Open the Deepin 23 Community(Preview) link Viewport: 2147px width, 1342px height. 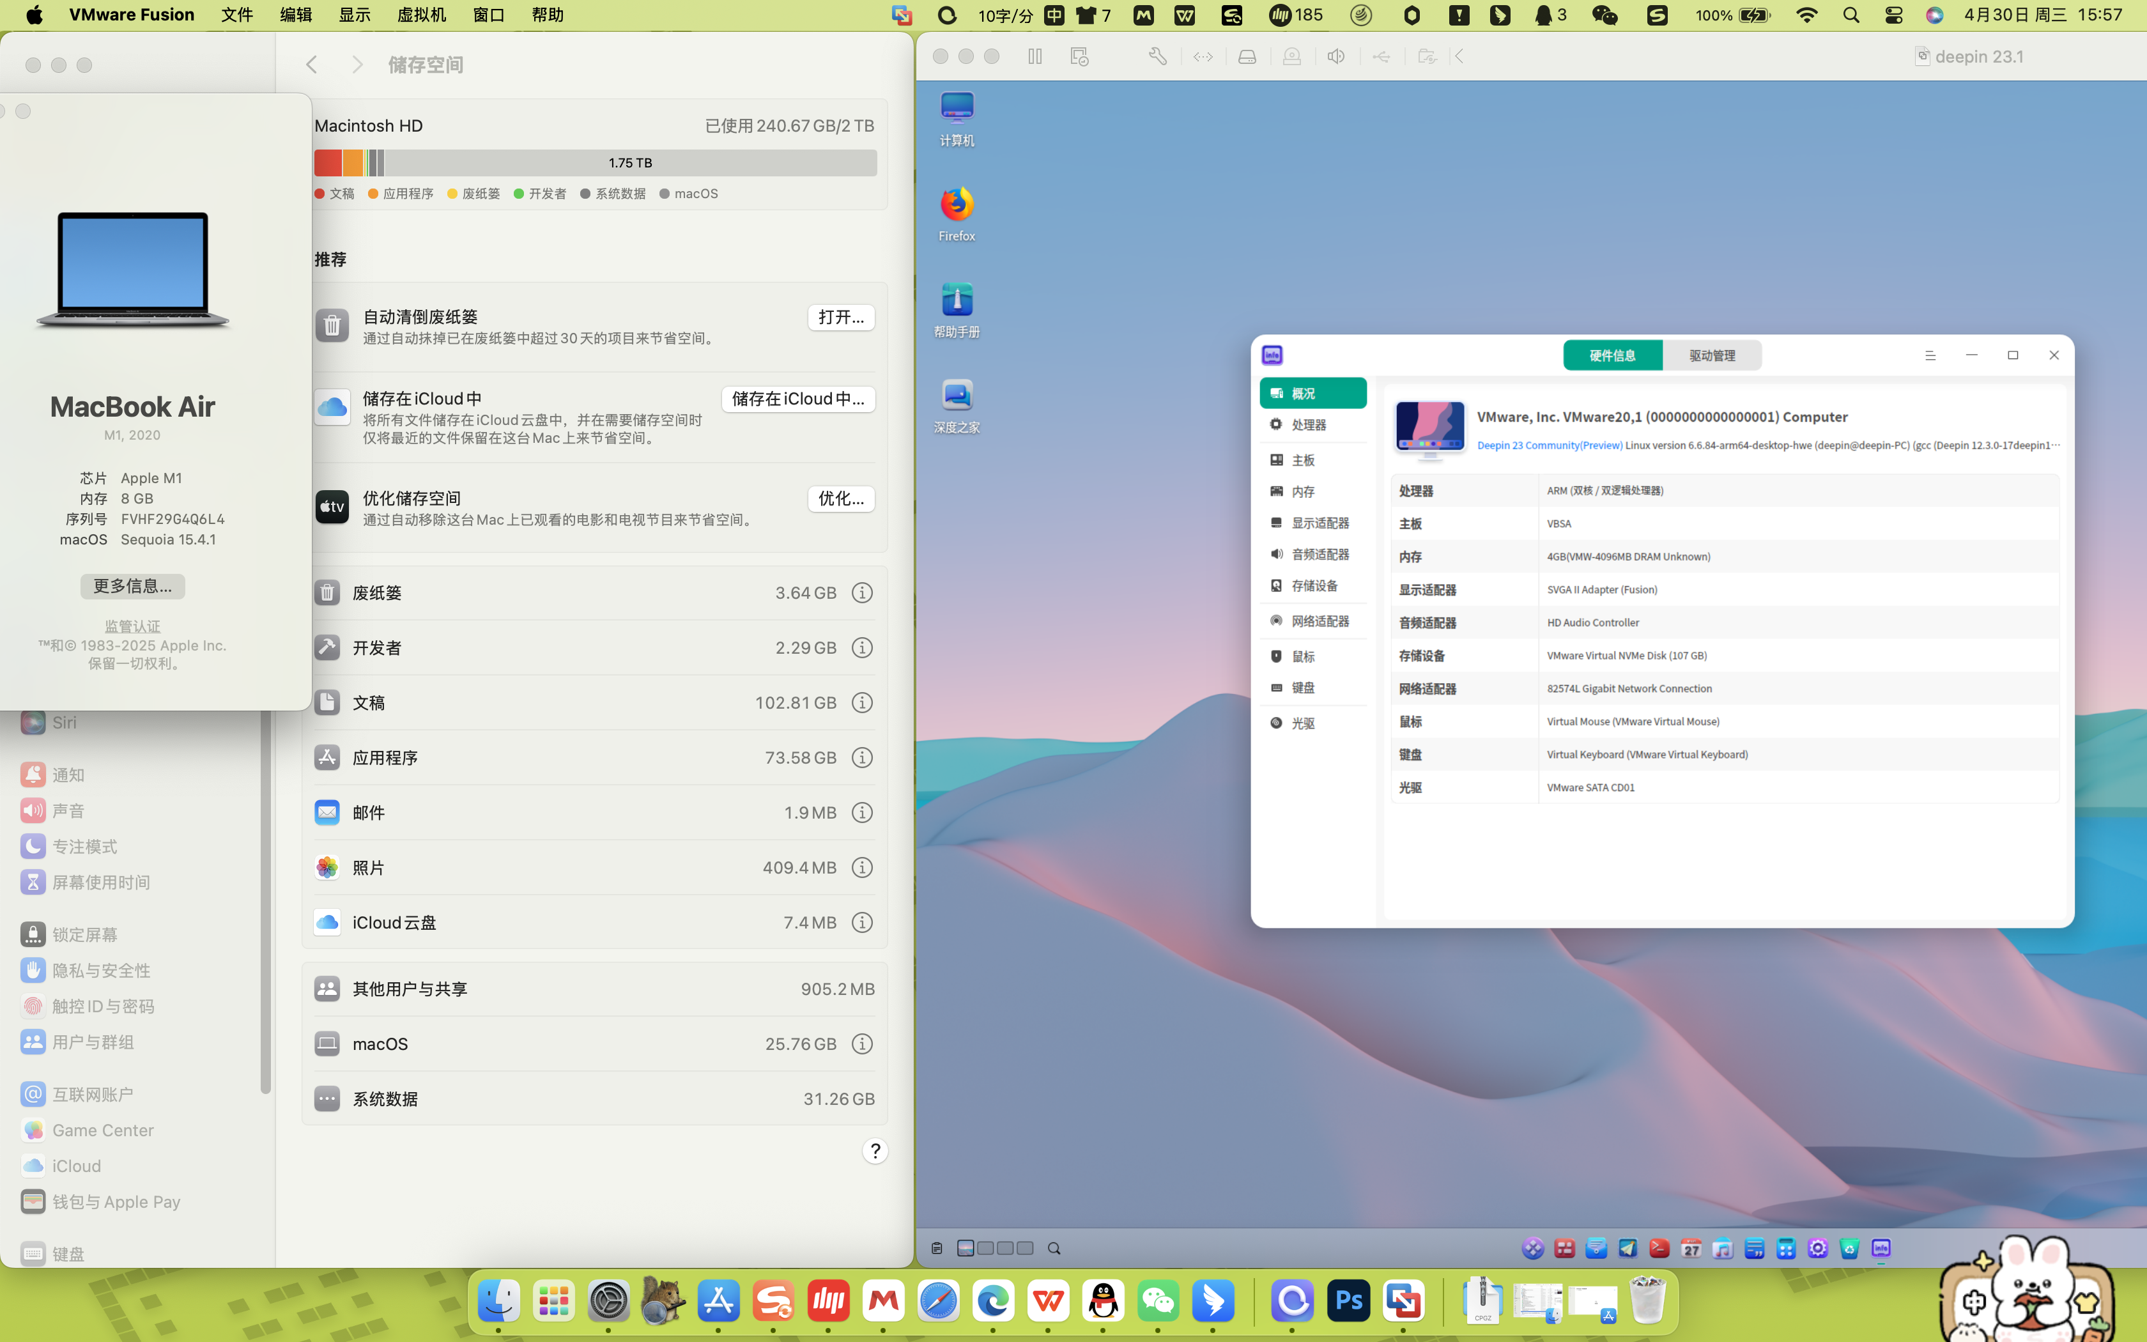1549,445
